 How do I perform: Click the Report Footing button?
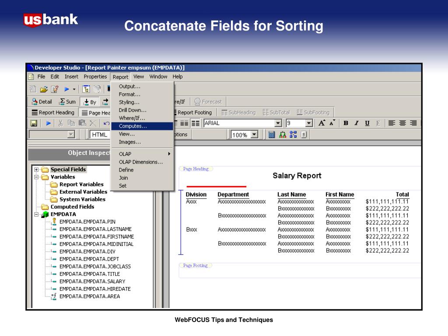click(193, 112)
